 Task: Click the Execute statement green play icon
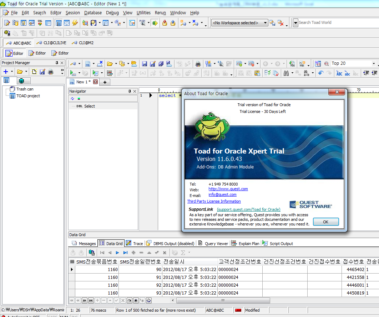[73, 73]
